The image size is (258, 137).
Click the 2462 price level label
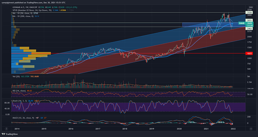(x=249, y=28)
